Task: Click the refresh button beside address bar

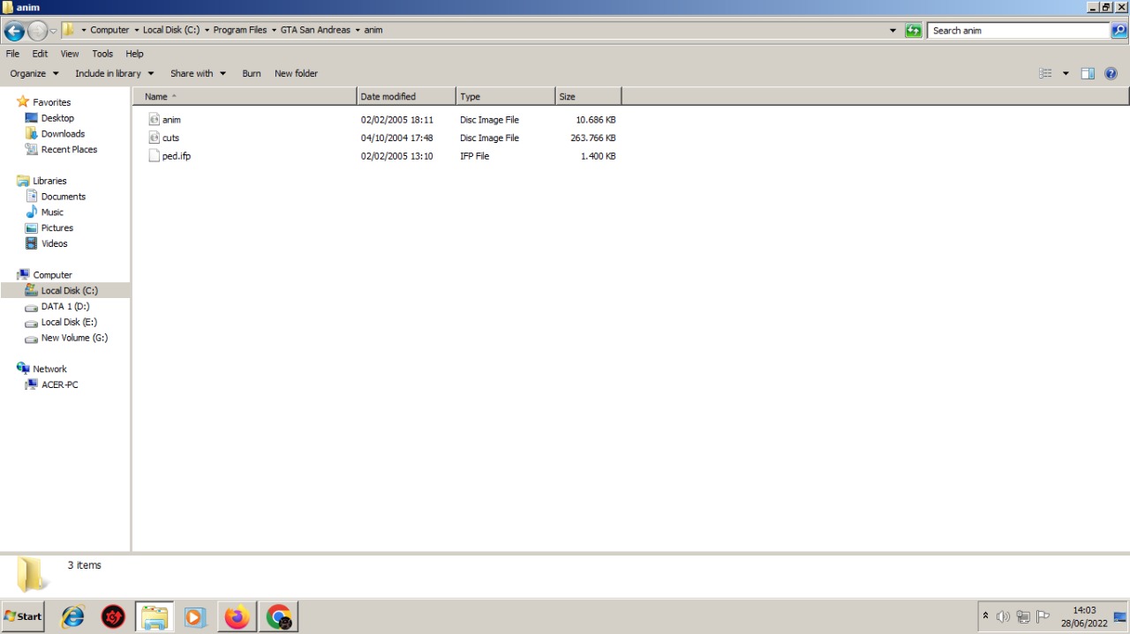Action: pos(914,31)
